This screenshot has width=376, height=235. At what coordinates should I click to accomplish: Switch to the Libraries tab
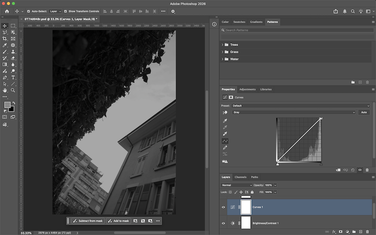[266, 89]
